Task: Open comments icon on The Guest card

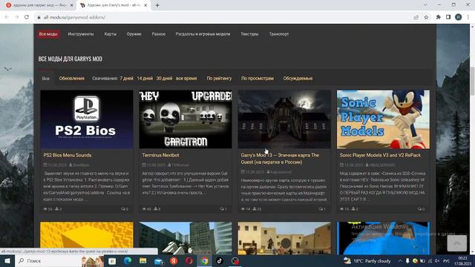Action: [x=321, y=209]
